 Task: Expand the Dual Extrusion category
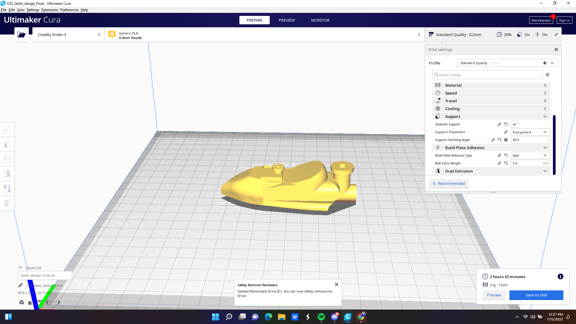(491, 171)
